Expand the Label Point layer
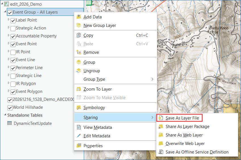The width and height of the screenshot is (241, 160). 9,20
